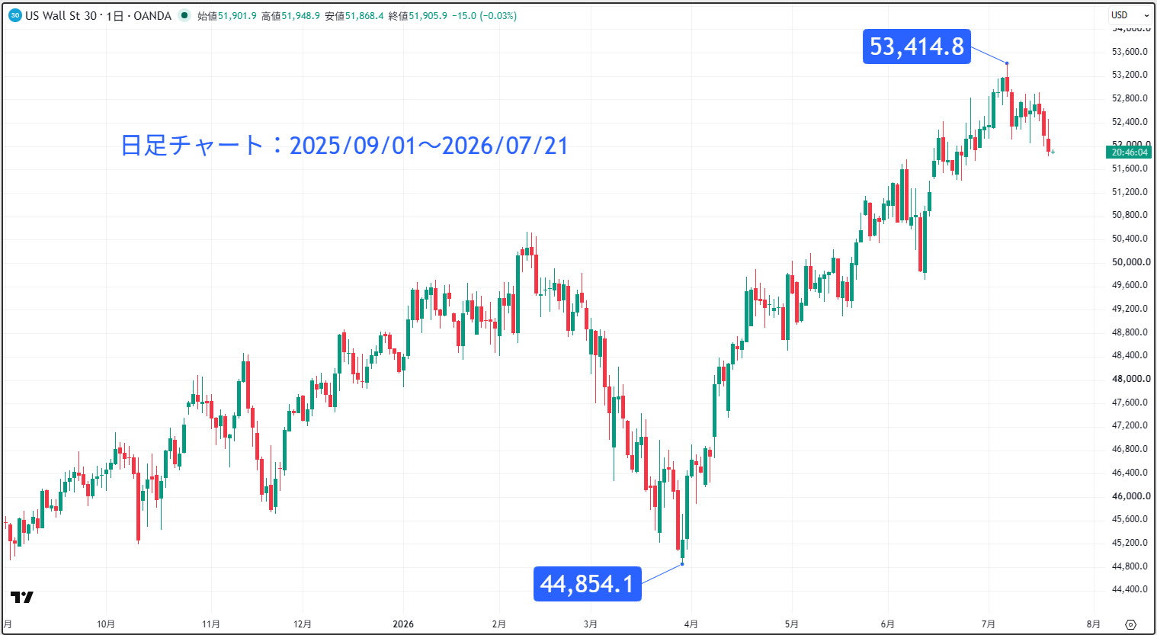The image size is (1157, 635).
Task: Click the 始値 open value 51,901.9
Action: 237,16
